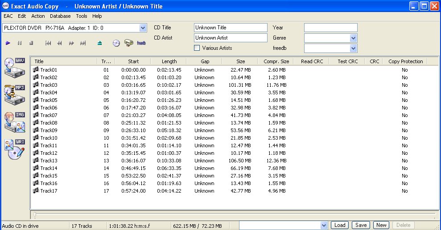Select the Track14 title text
Viewport: 441px width, 230px height.
49,168
